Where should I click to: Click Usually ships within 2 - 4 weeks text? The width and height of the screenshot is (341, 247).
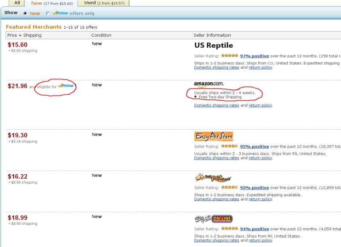coord(225,93)
